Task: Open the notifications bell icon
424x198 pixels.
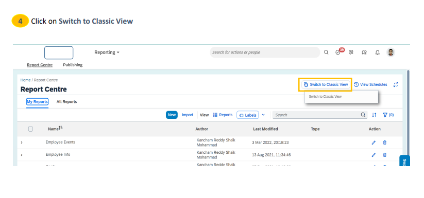Action: [378, 52]
